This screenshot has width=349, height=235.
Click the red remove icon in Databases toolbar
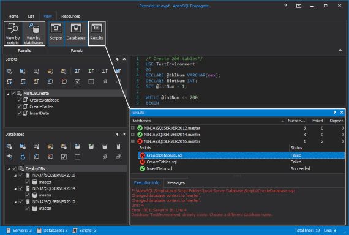50,157
